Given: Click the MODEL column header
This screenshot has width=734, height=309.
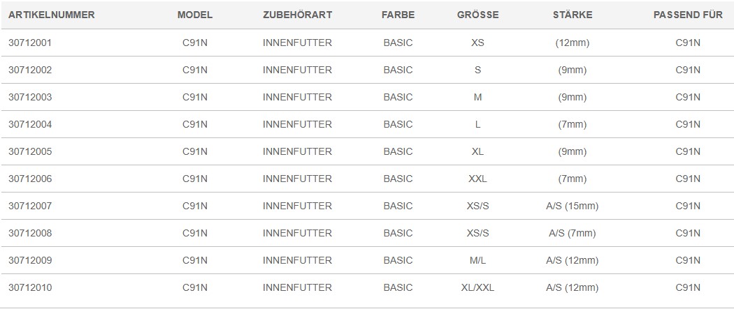Looking at the screenshot, I should click(195, 15).
